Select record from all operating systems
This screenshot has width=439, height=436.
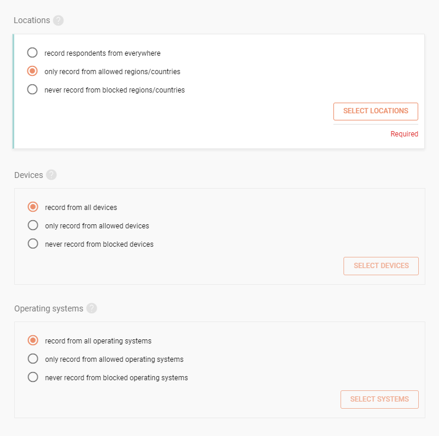[33, 340]
